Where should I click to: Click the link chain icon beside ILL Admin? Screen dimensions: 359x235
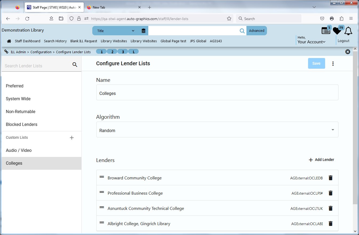tap(6, 52)
